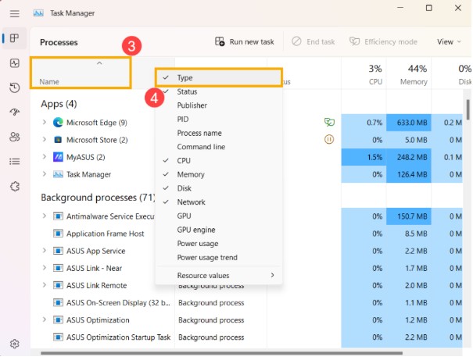Expand the Microsoft Edge process group
The height and width of the screenshot is (357, 473).
coord(45,123)
